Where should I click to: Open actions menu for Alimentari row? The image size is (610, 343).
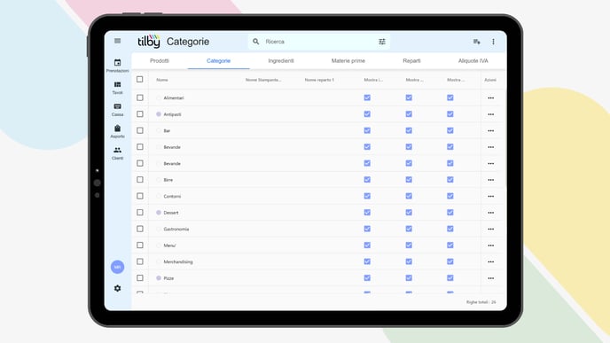tap(491, 98)
